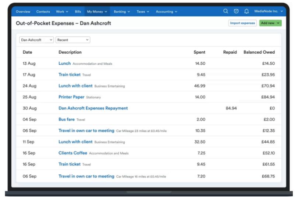Open the Clients Coffee expense
The image size is (295, 197).
[x=73, y=153]
